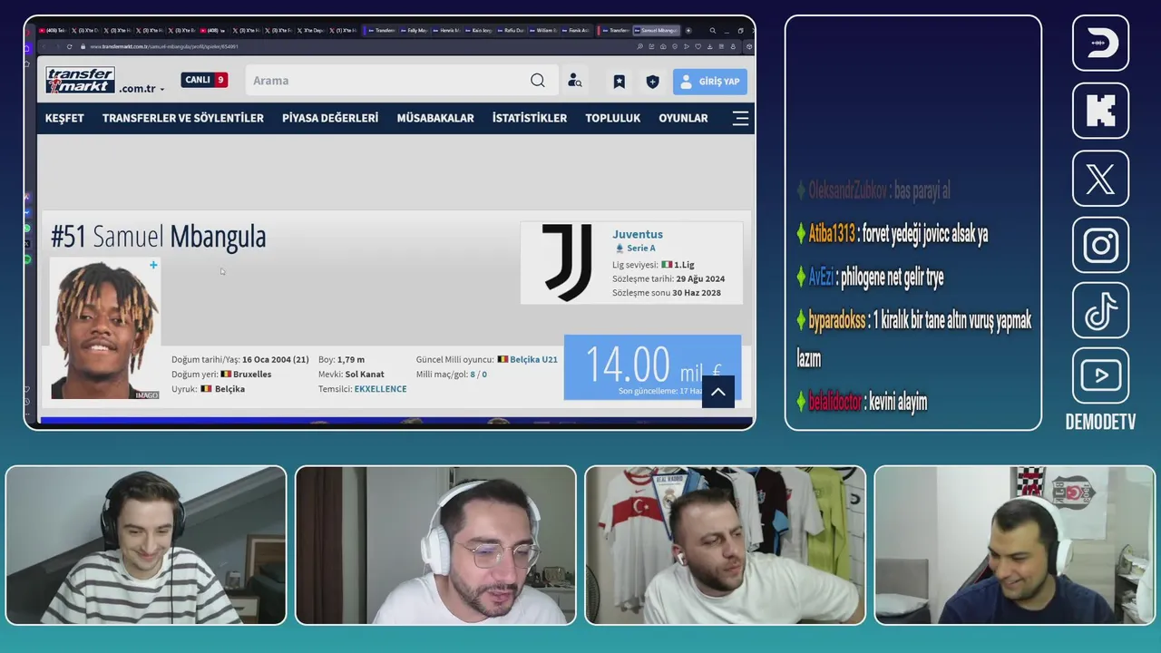Click the Transfermarkt logo
Screen dimensions: 1161x653
80,80
